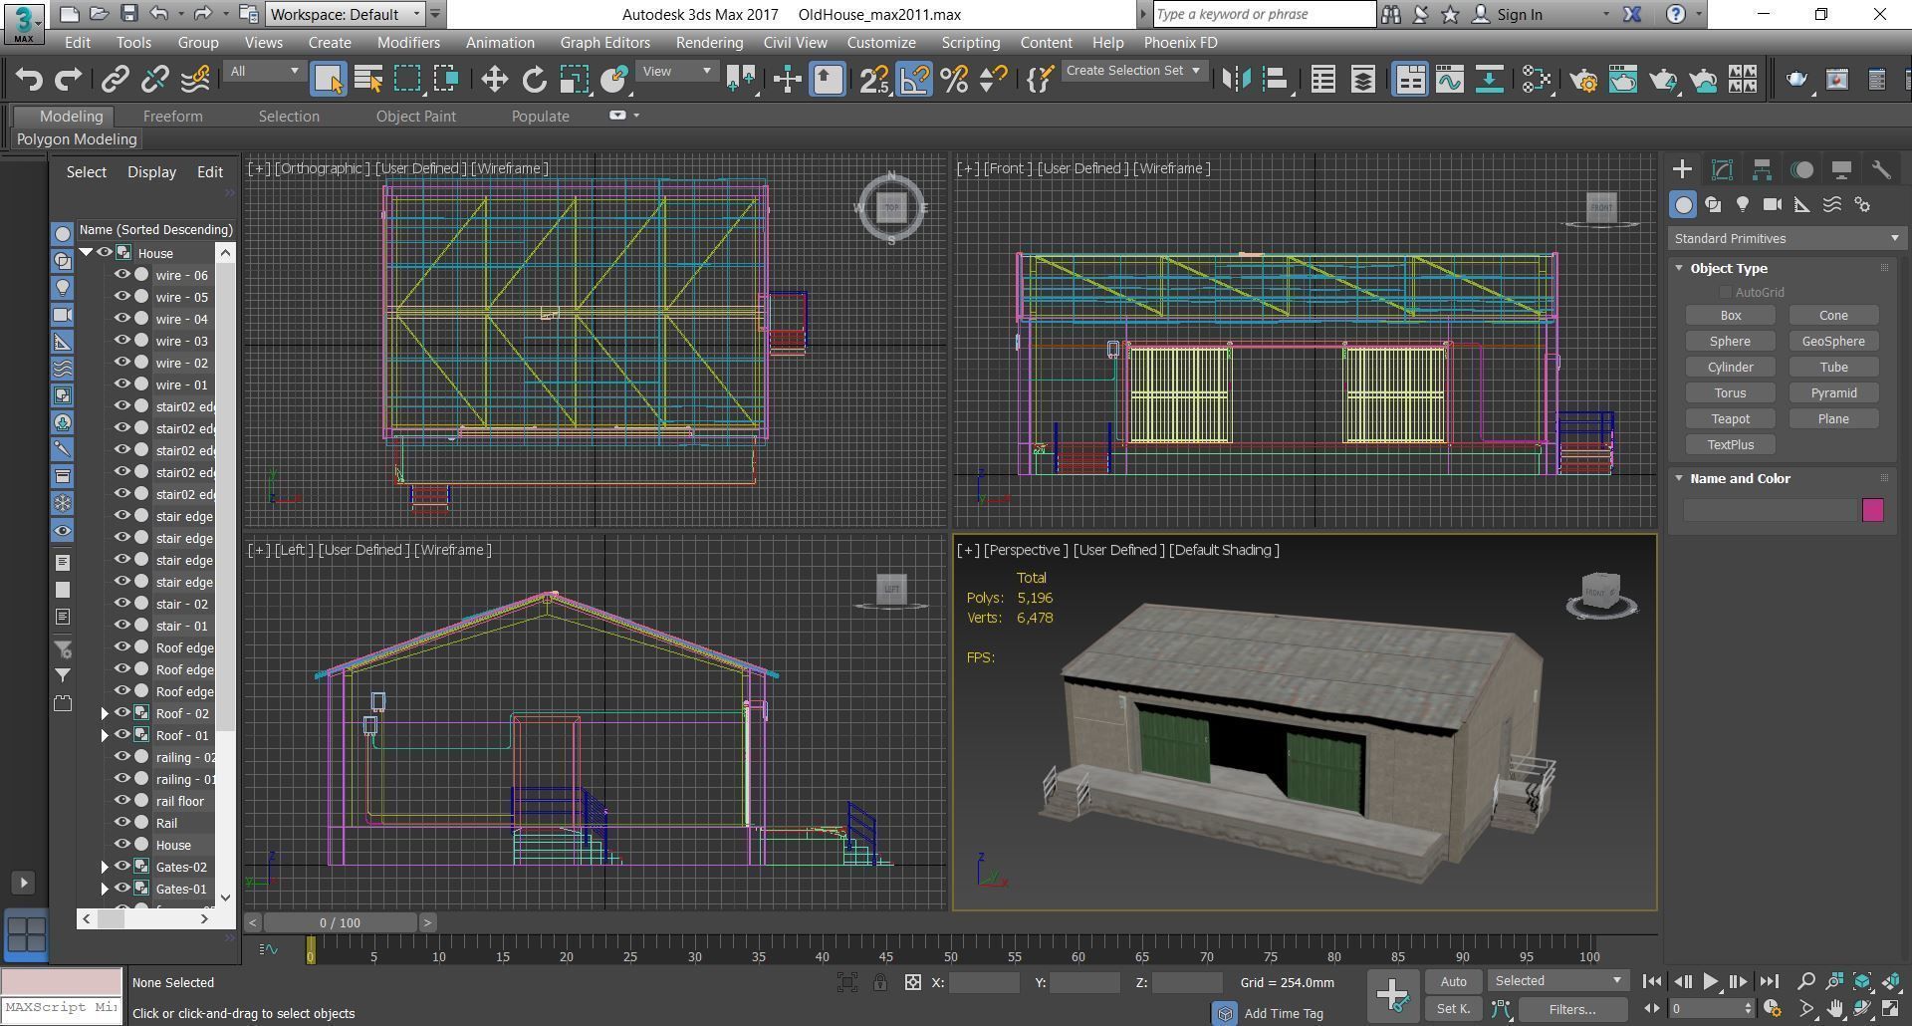1912x1026 pixels.
Task: Create a Box primitive
Action: click(1731, 316)
